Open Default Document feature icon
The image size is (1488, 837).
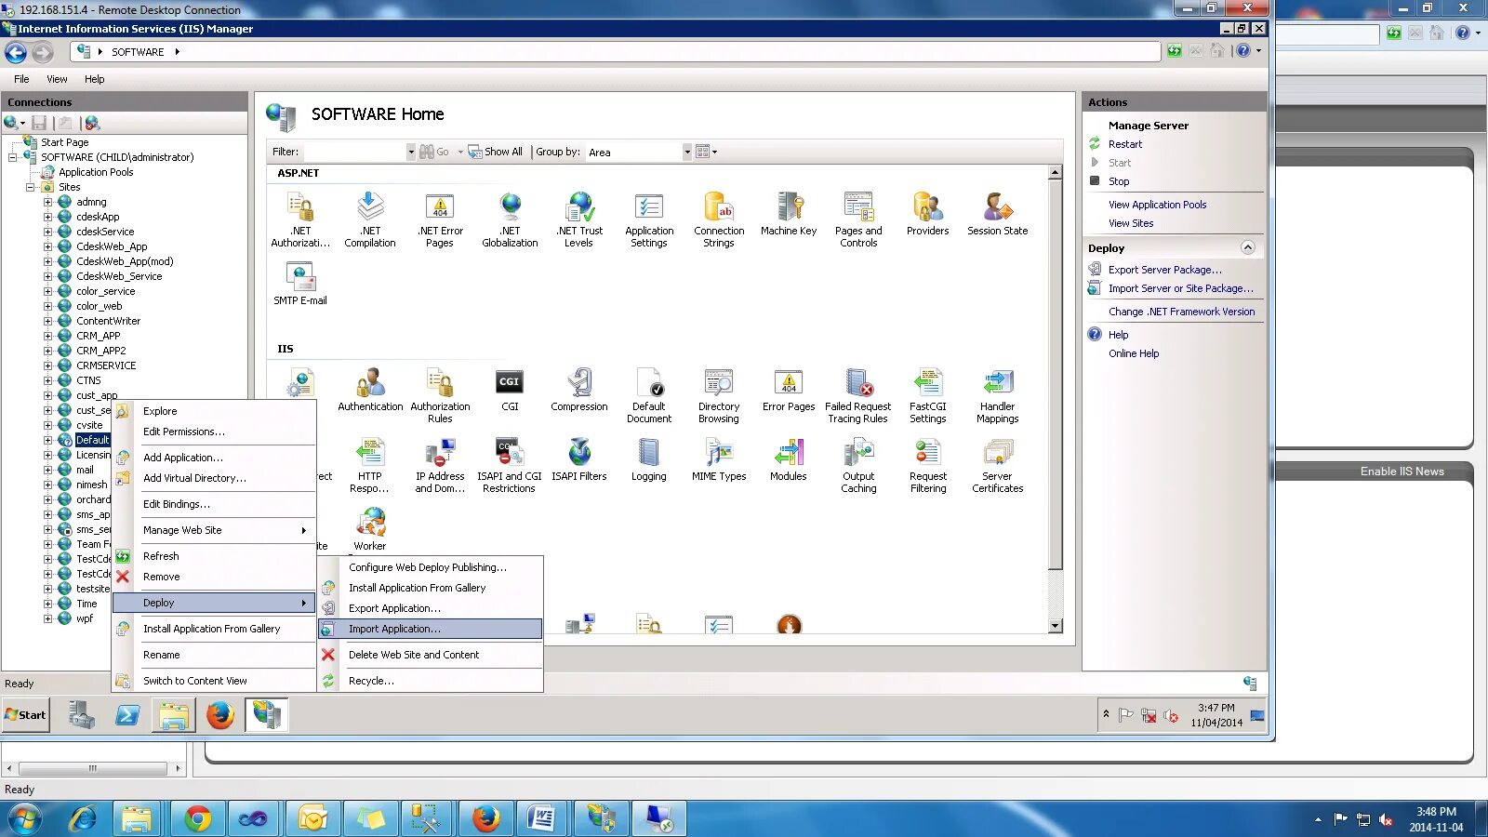tap(649, 395)
